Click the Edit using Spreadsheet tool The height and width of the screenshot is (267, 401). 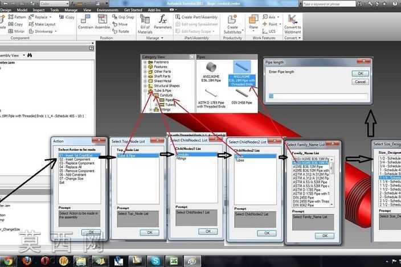(x=197, y=24)
